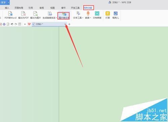
Task: Expand the 朗读 dropdown arrow
Action: tap(90, 18)
